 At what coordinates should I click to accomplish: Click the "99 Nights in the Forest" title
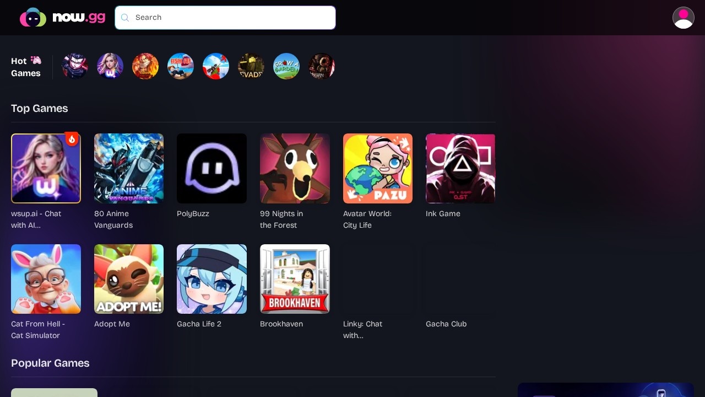281,219
